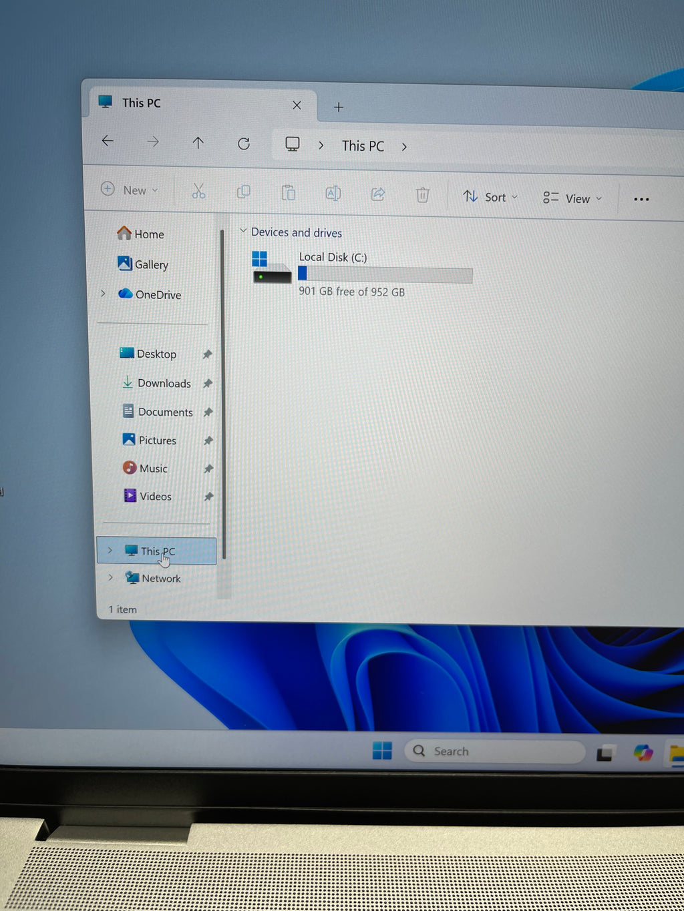This screenshot has width=684, height=911.
Task: Click the pin icon next to Desktop
Action: point(207,354)
